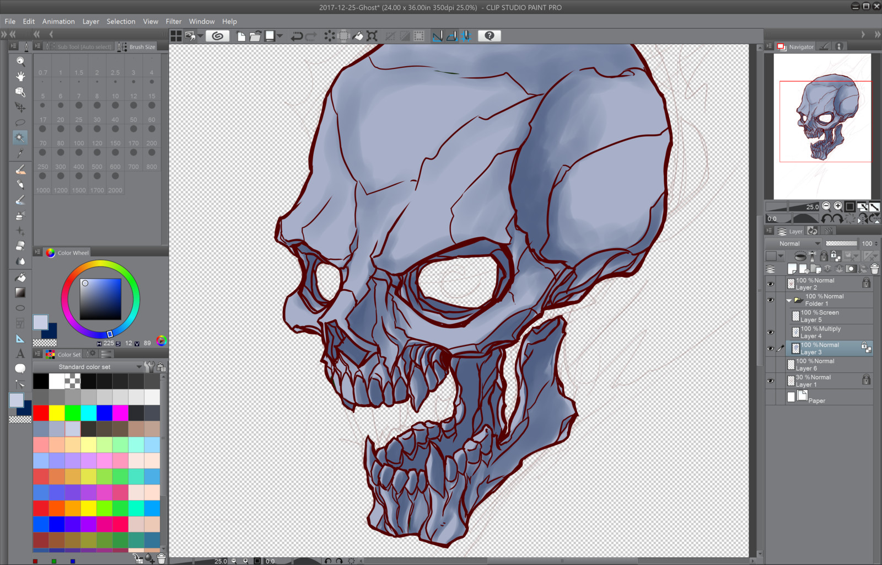Hide Layer 4 via its eye icon
The width and height of the screenshot is (882, 565).
coord(771,332)
